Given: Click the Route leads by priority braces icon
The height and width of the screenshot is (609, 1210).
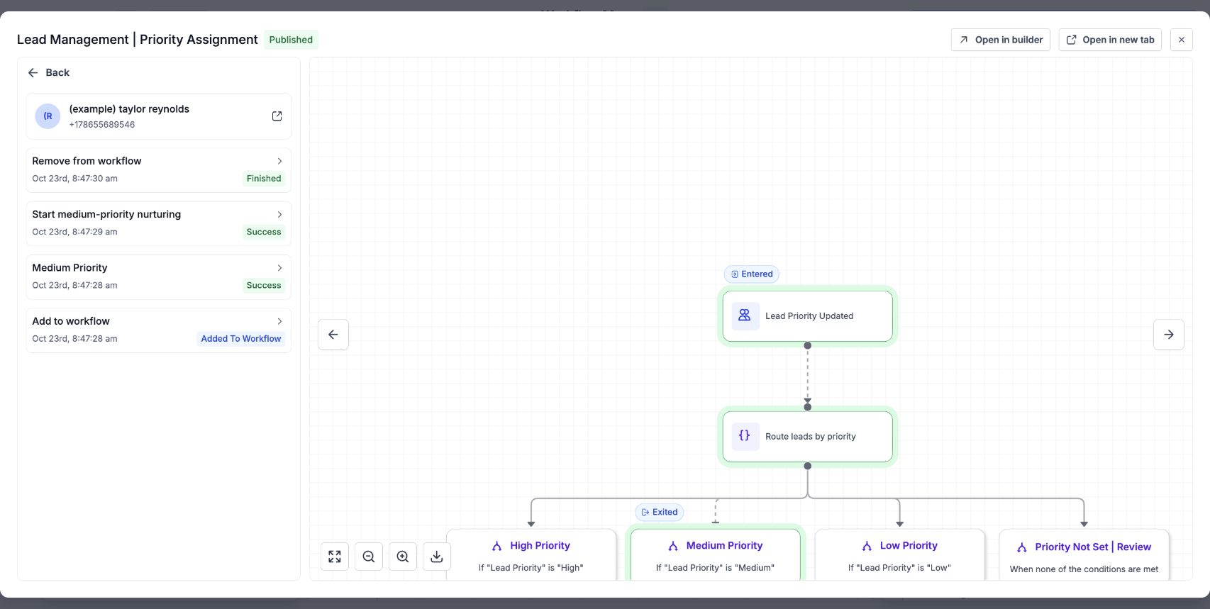Looking at the screenshot, I should [745, 436].
